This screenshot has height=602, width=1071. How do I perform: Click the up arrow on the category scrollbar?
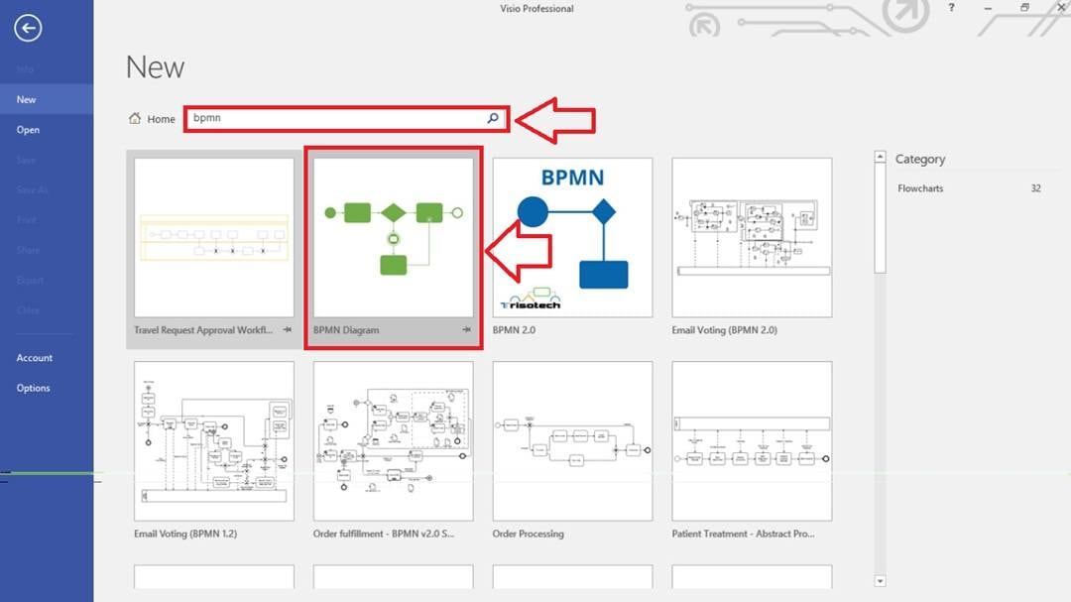coord(880,155)
